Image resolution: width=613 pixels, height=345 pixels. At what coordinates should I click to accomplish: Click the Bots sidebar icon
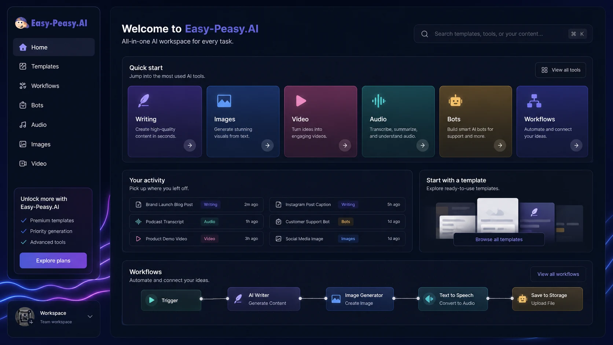point(23,105)
